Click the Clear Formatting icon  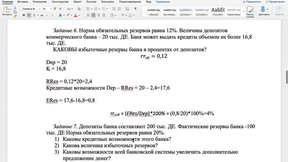79,9
